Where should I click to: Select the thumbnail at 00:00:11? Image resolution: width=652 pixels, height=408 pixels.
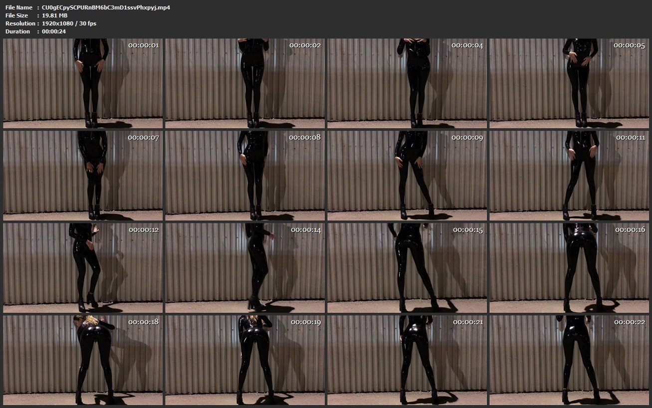point(569,176)
